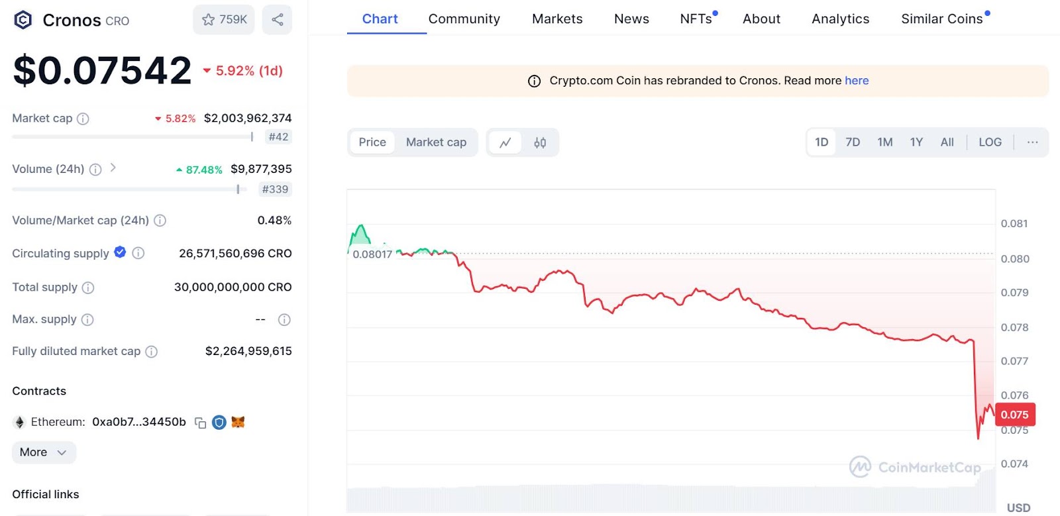Open the Similar Coins tab
This screenshot has width=1060, height=516.
coord(943,19)
